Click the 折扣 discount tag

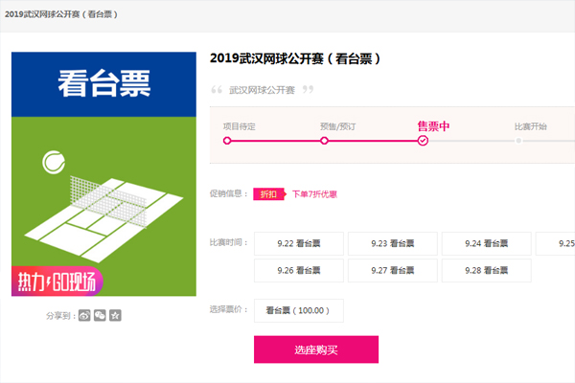pyautogui.click(x=269, y=193)
